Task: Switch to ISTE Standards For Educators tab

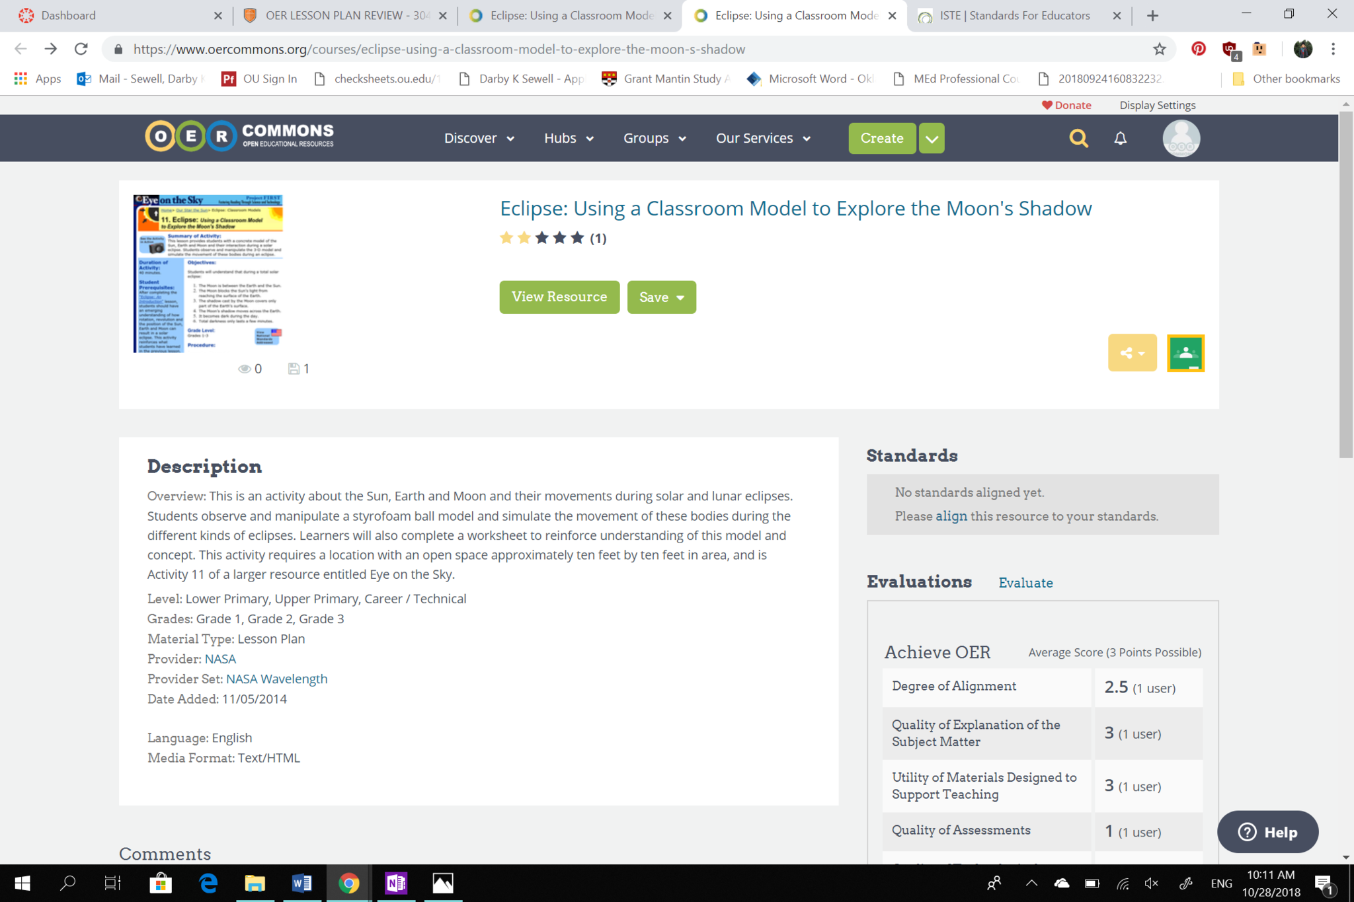Action: [x=1014, y=15]
